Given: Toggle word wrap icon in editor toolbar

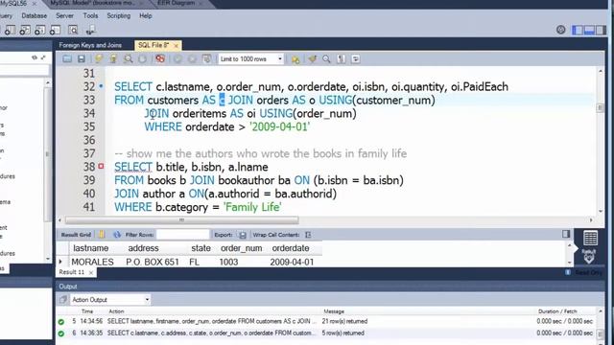Looking at the screenshot, I should [x=356, y=59].
